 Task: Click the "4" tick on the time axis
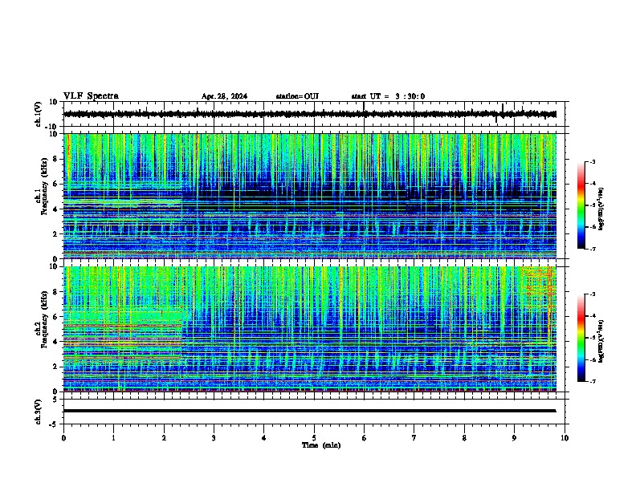coord(264,438)
